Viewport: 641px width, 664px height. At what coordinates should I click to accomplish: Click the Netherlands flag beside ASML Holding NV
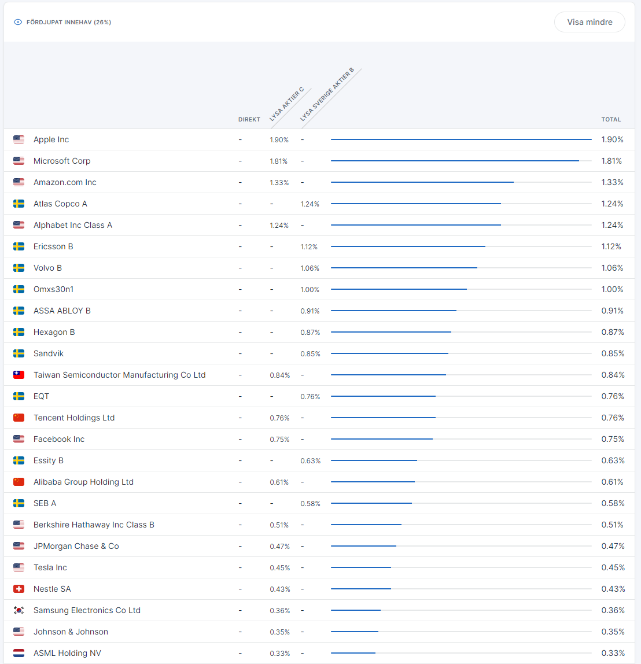(19, 653)
